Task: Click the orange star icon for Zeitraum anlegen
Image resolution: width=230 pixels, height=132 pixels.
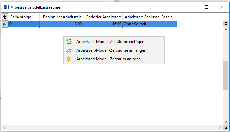Action: point(69,59)
